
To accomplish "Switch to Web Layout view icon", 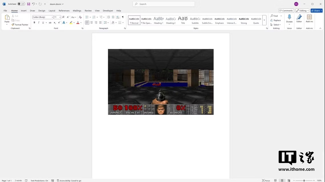I will [289, 181].
